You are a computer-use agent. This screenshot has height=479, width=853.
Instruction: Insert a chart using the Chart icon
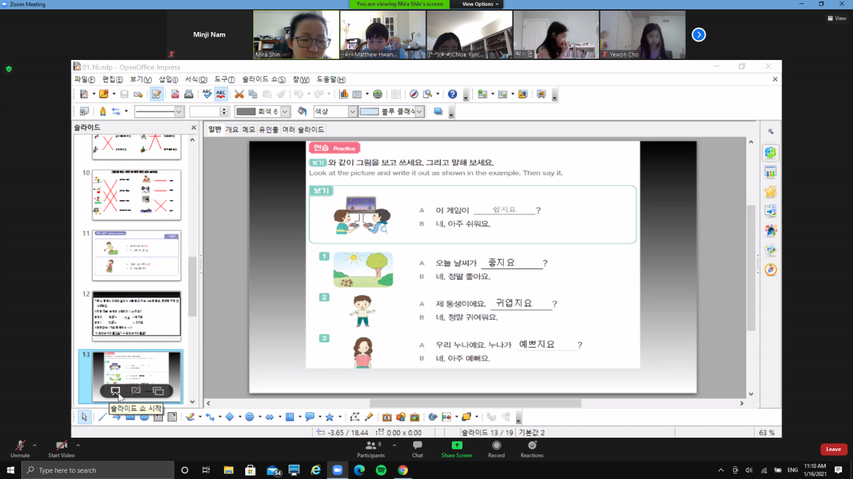[x=344, y=94]
